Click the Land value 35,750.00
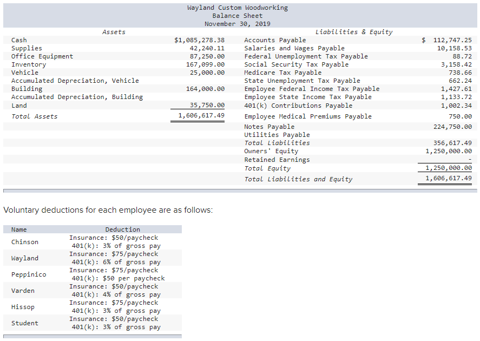The width and height of the screenshot is (480, 341). [207, 105]
